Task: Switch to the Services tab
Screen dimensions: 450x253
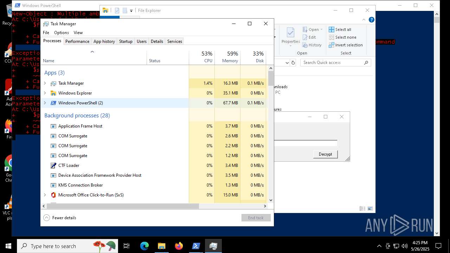Action: (175, 41)
